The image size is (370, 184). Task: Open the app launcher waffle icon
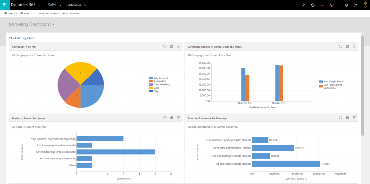point(5,5)
